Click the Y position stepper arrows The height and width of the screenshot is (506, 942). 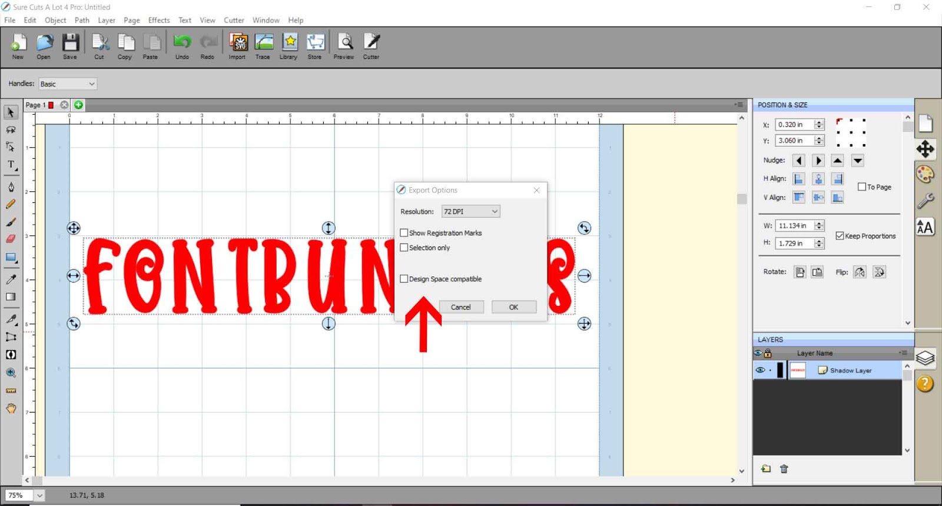click(819, 141)
